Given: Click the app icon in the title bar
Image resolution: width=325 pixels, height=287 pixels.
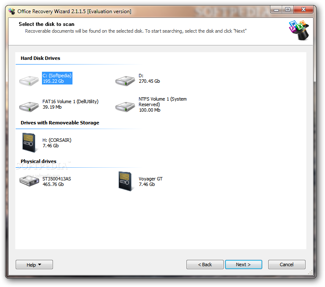Looking at the screenshot, I should pyautogui.click(x=12, y=11).
